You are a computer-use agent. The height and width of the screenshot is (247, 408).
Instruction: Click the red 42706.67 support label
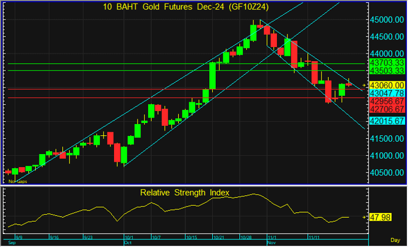pos(386,109)
